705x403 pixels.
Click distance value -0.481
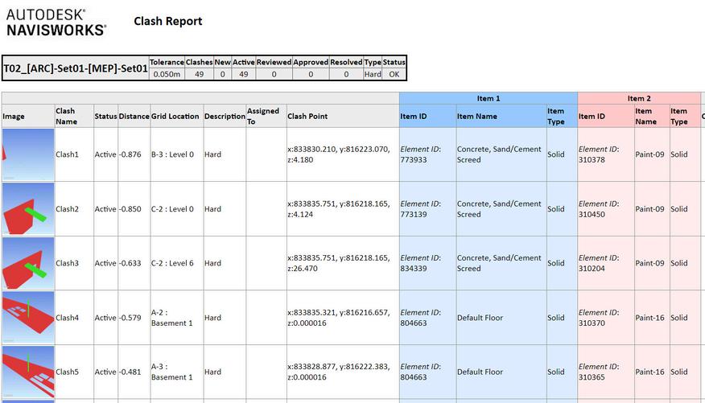coord(130,372)
